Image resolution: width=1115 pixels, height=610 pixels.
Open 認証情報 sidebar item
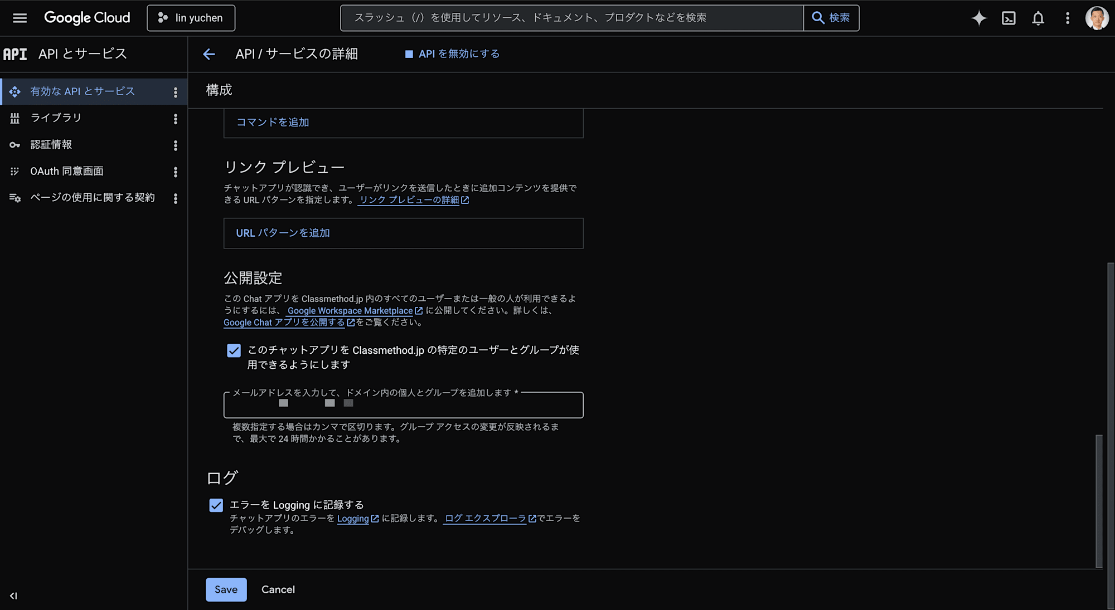51,145
